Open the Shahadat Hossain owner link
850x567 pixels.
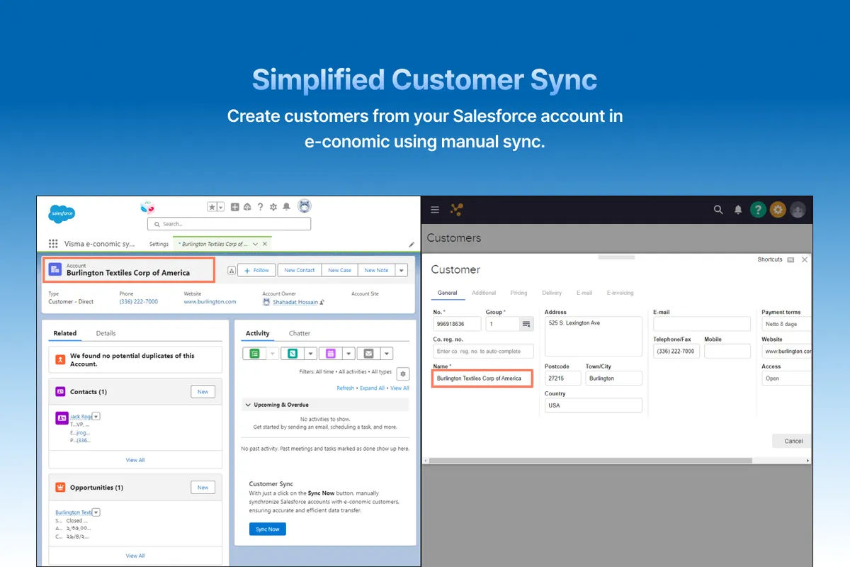click(x=295, y=302)
